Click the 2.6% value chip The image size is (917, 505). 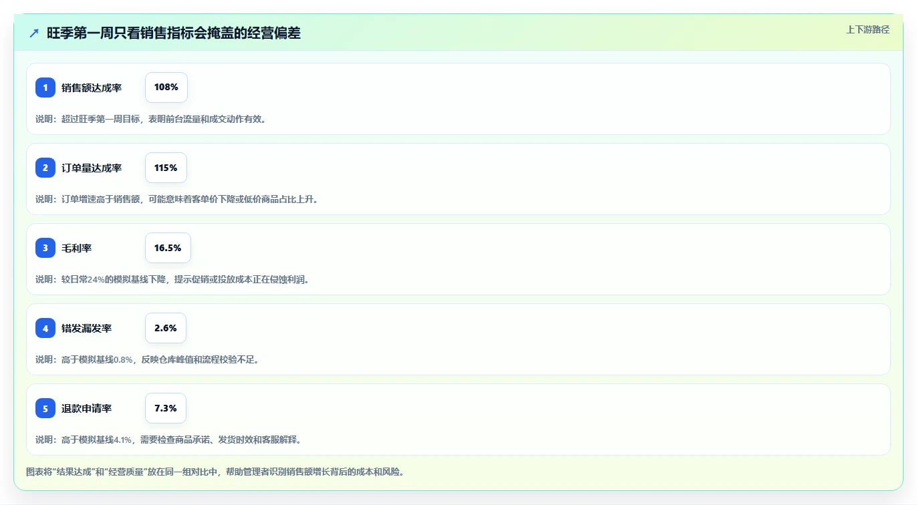point(166,328)
